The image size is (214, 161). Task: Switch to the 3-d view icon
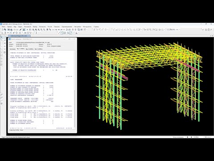pyautogui.click(x=53, y=30)
